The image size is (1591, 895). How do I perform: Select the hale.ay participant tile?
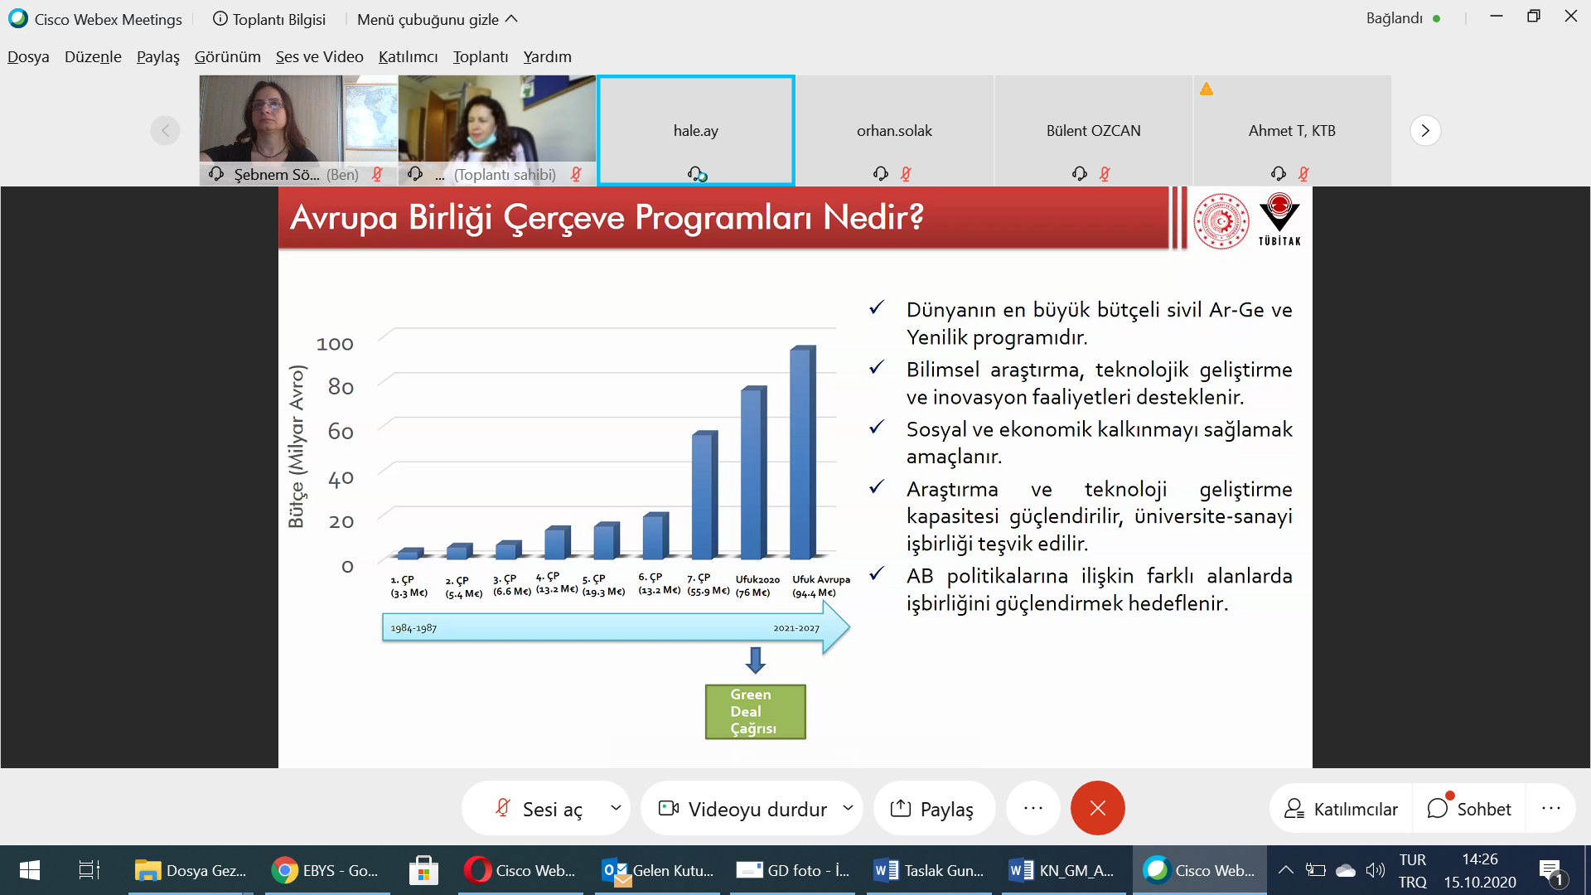(695, 130)
